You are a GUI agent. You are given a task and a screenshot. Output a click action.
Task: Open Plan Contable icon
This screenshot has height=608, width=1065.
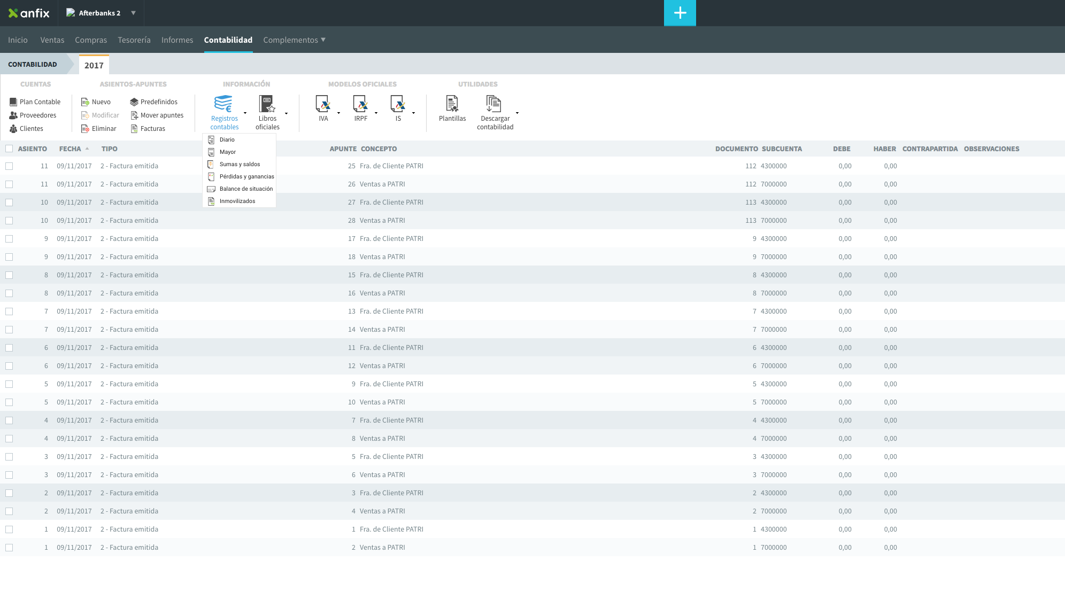(13, 102)
